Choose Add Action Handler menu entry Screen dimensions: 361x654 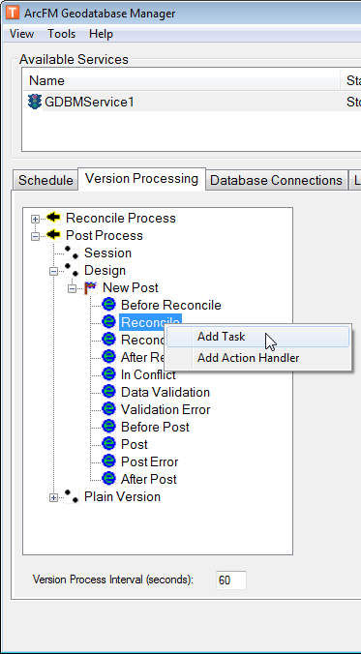tap(257, 358)
